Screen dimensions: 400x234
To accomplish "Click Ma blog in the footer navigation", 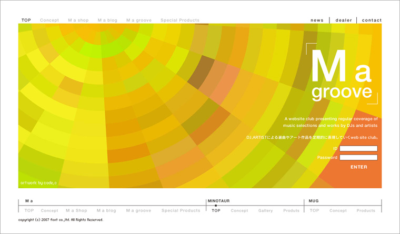I will [x=106, y=210].
